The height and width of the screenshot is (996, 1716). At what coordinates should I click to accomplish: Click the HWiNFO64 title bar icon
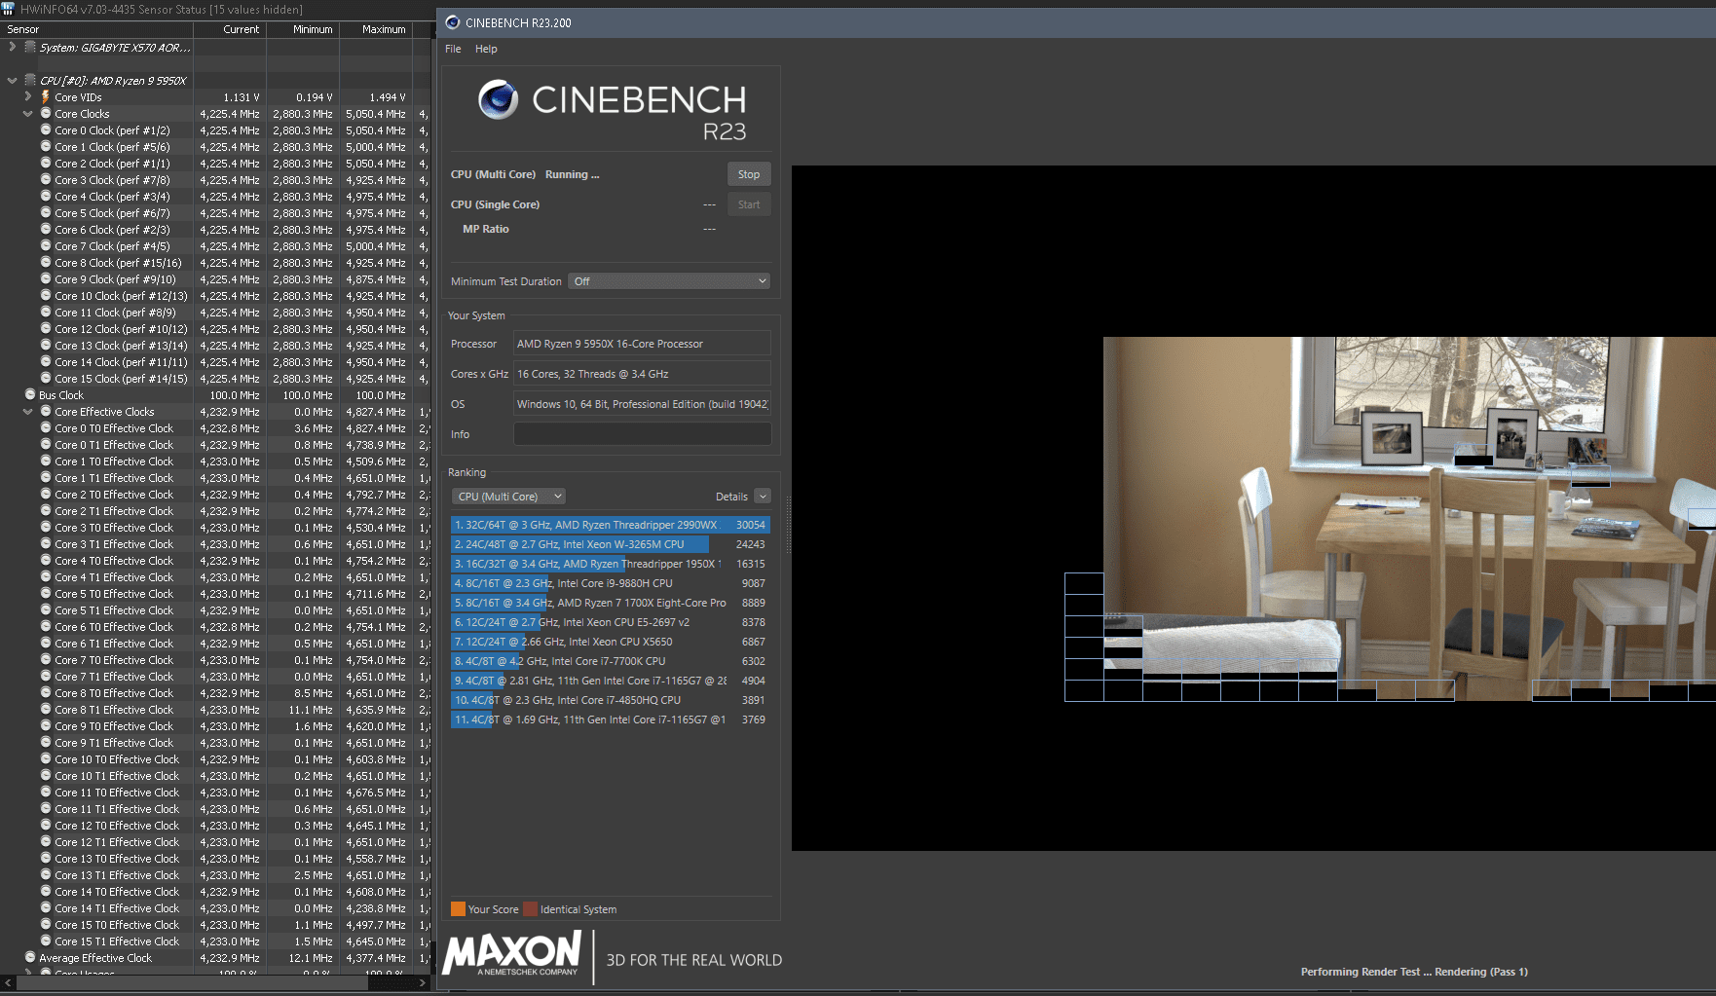(x=9, y=9)
